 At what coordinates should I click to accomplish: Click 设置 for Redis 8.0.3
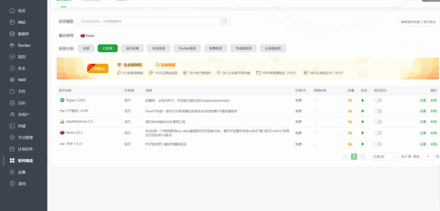tap(423, 133)
